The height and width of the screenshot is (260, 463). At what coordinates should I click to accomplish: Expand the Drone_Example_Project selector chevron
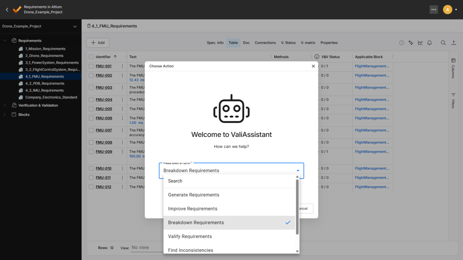pyautogui.click(x=75, y=26)
